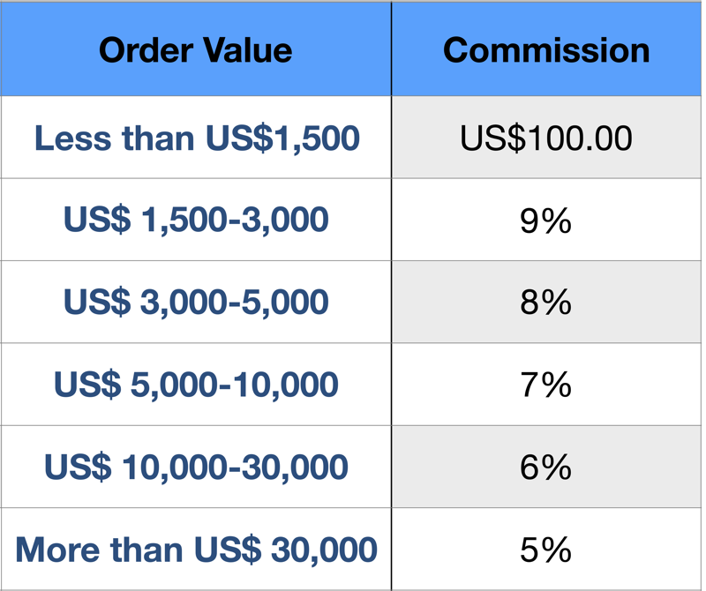Click the US$ 10,000-30,000 order value cell
Viewport: 706px width, 591px height.
[196, 467]
